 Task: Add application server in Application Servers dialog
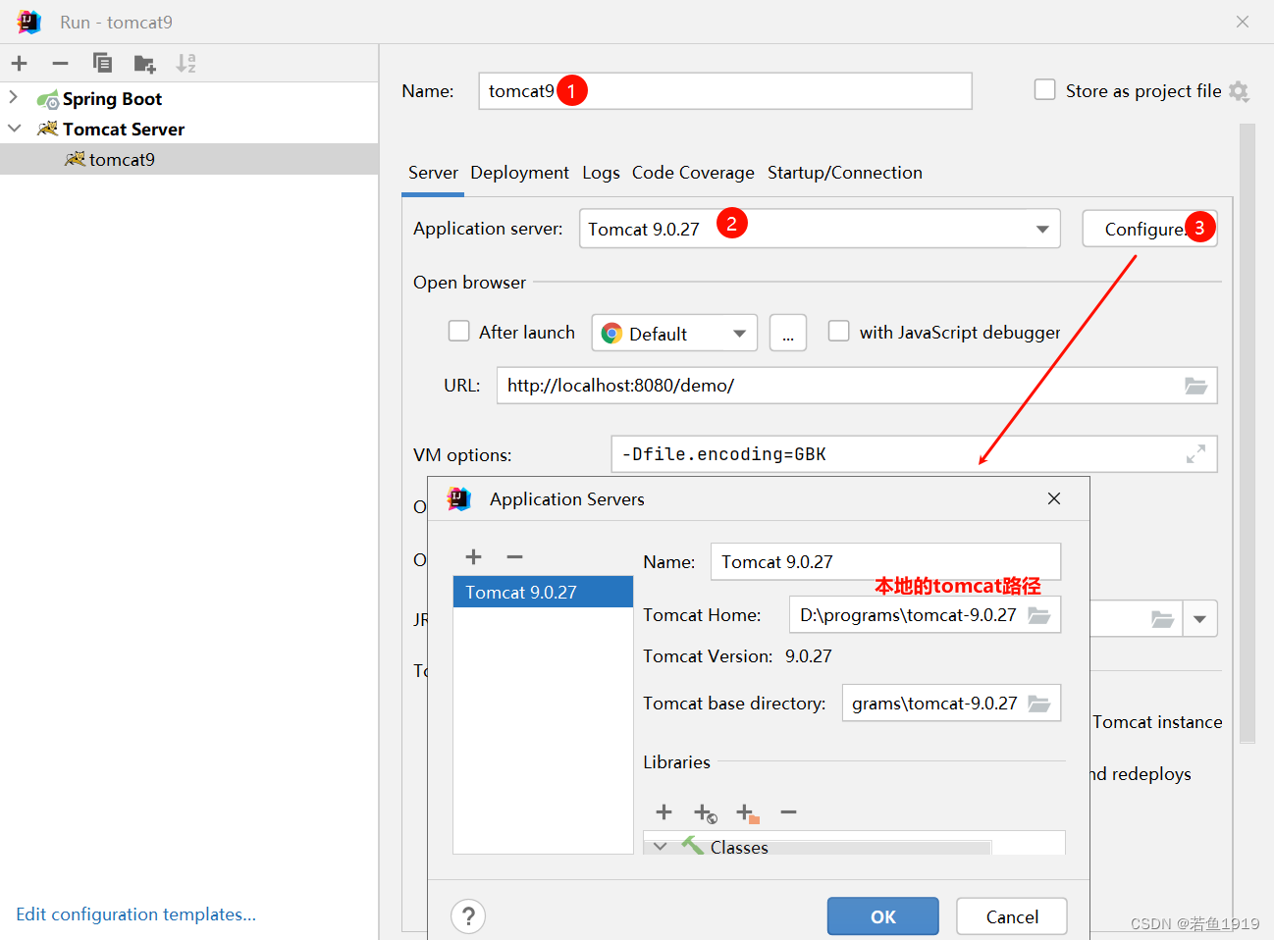[x=474, y=556]
